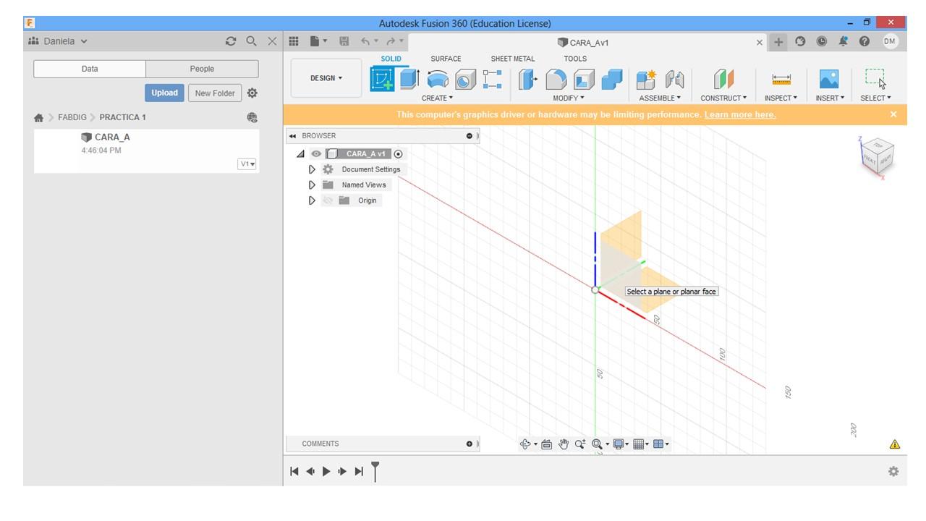Refresh the data panel
The width and height of the screenshot is (926, 521).
(x=231, y=42)
